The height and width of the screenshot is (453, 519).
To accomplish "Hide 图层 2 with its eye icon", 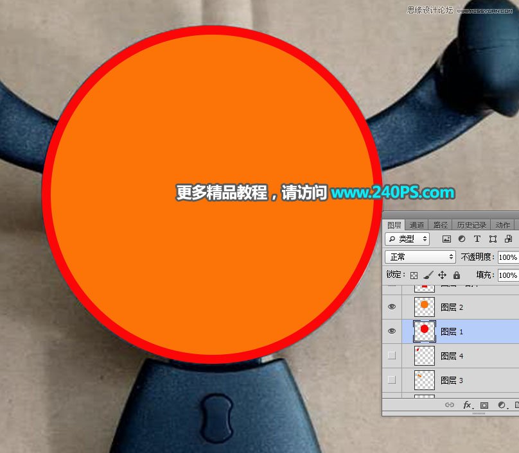I will (x=392, y=307).
